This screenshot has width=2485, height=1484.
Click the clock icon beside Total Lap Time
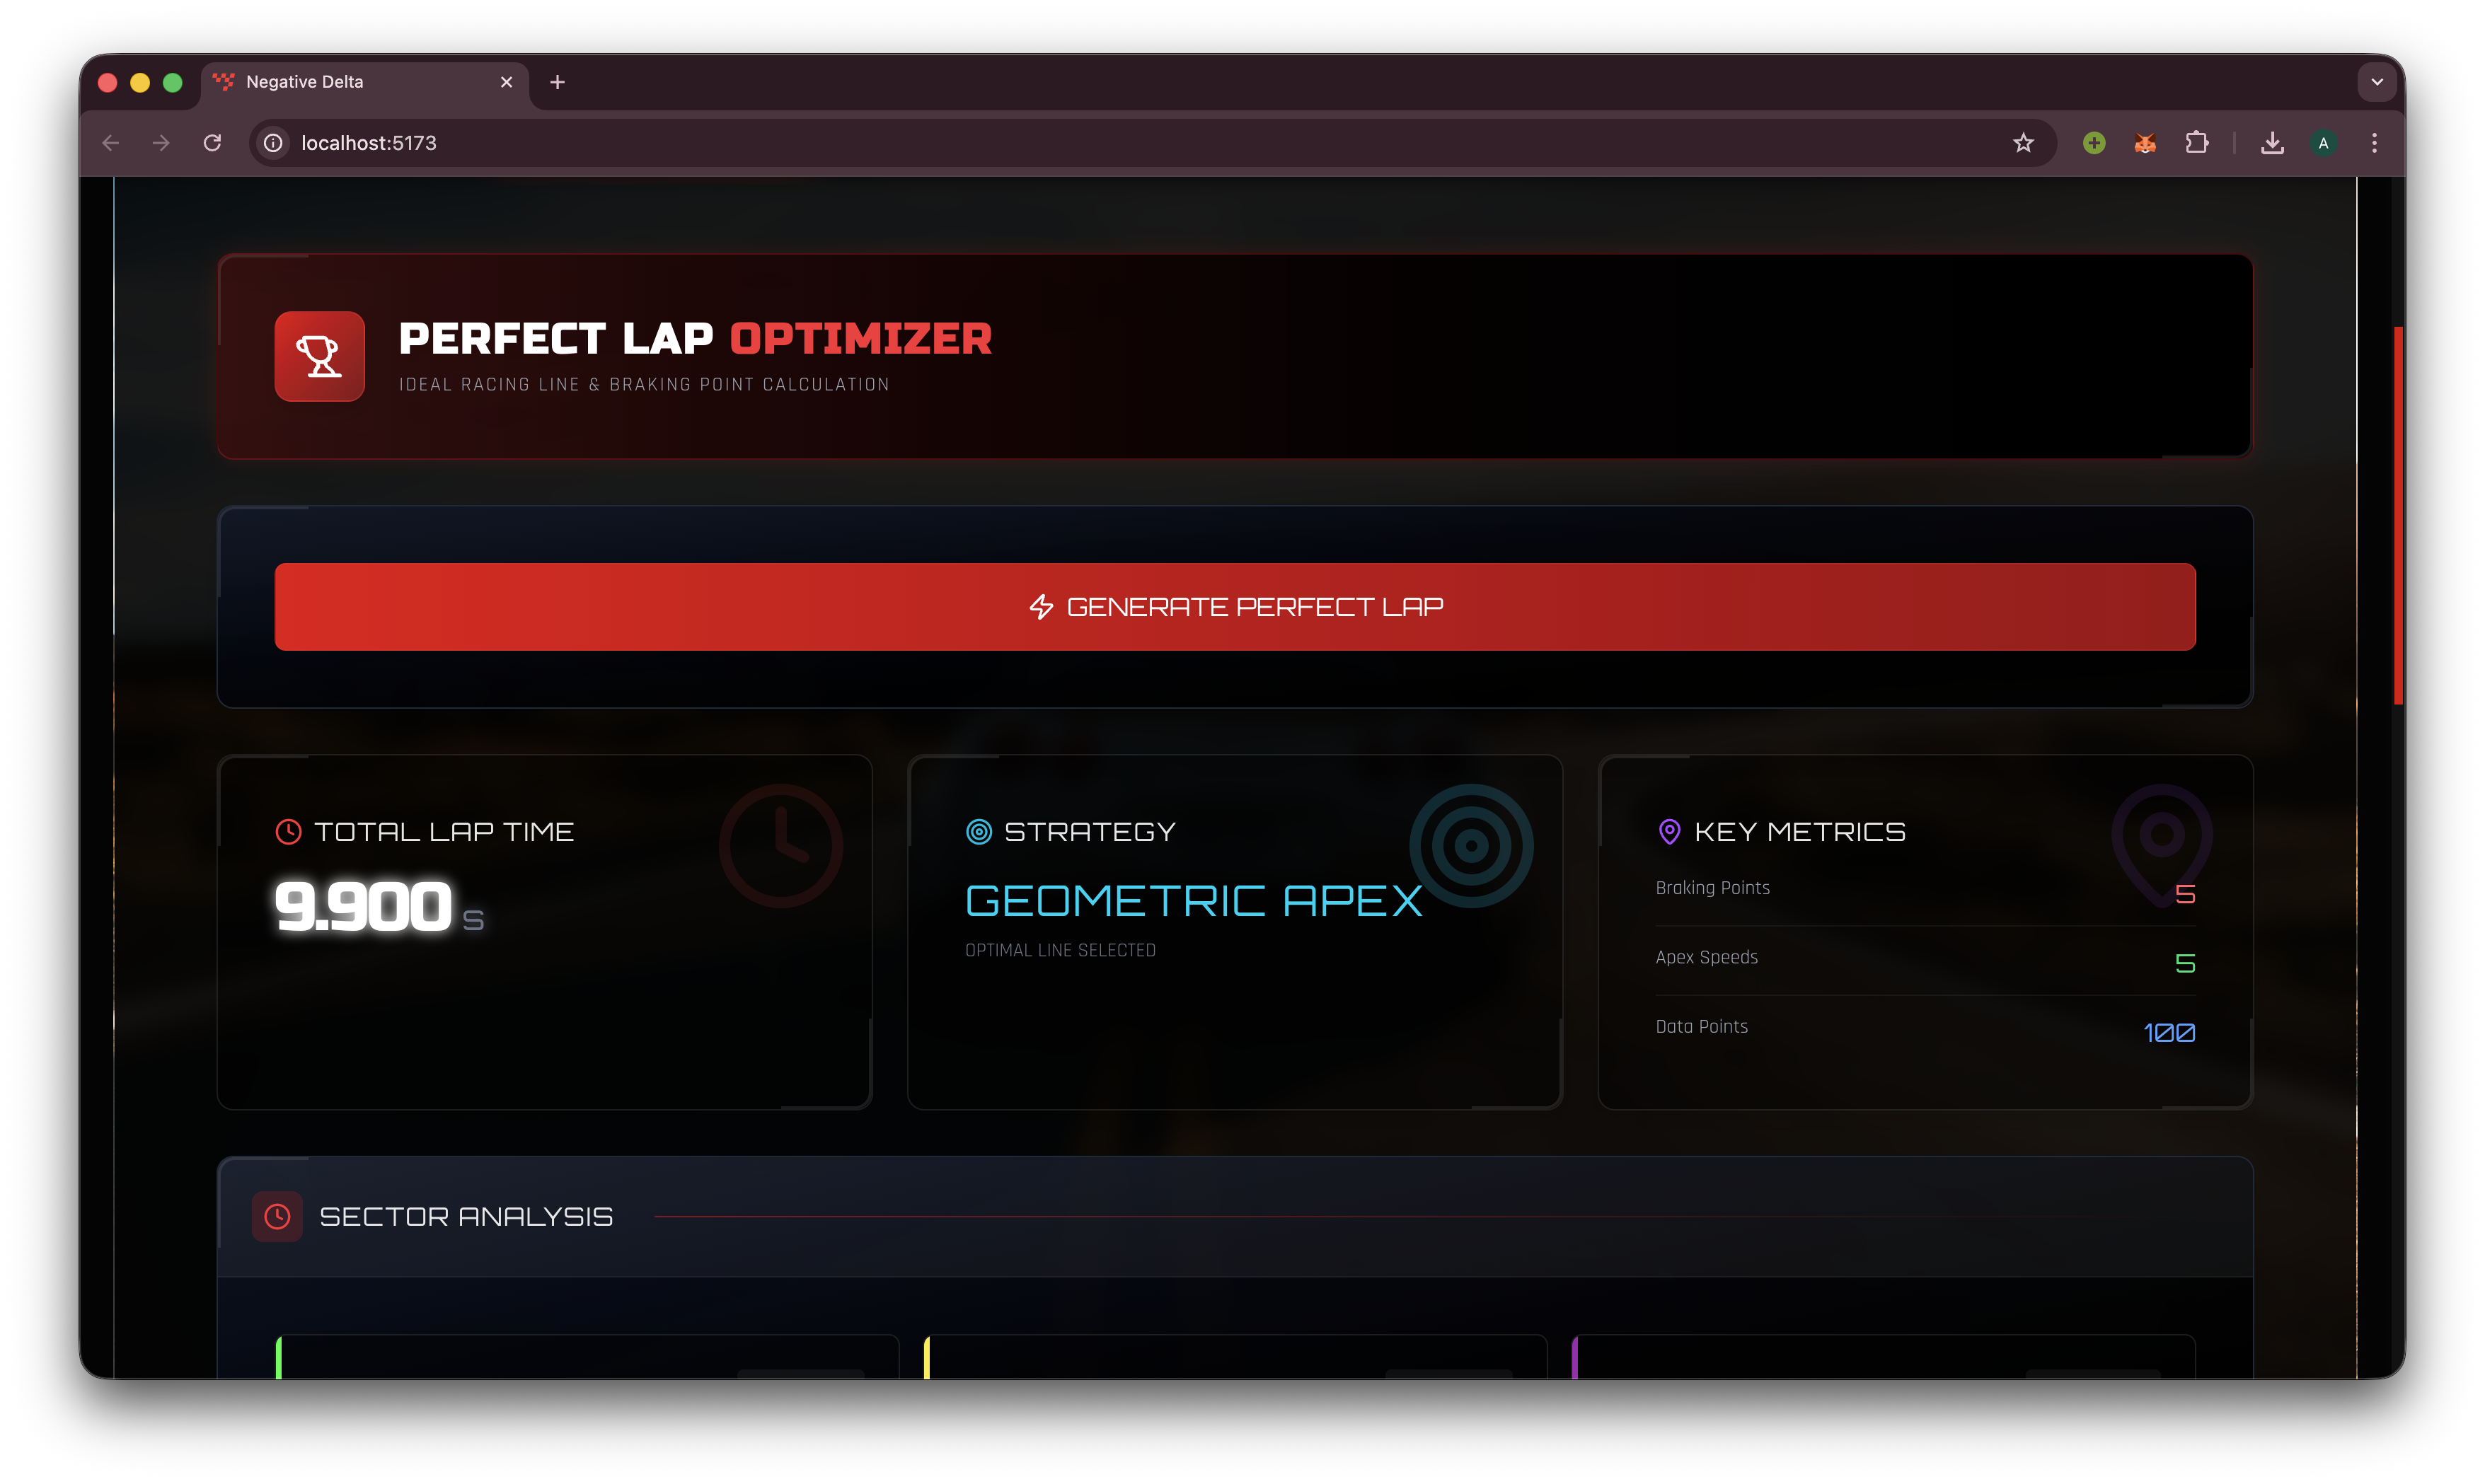click(288, 832)
